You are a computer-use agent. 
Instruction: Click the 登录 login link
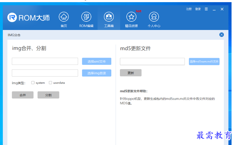tap(198, 9)
